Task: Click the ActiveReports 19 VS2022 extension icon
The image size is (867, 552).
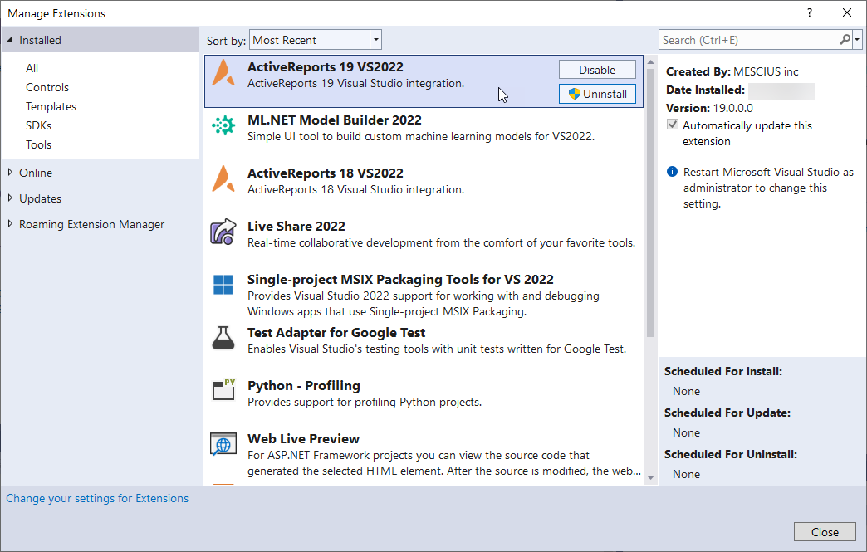Action: [x=223, y=73]
